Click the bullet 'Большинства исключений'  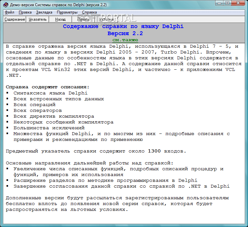49,128
